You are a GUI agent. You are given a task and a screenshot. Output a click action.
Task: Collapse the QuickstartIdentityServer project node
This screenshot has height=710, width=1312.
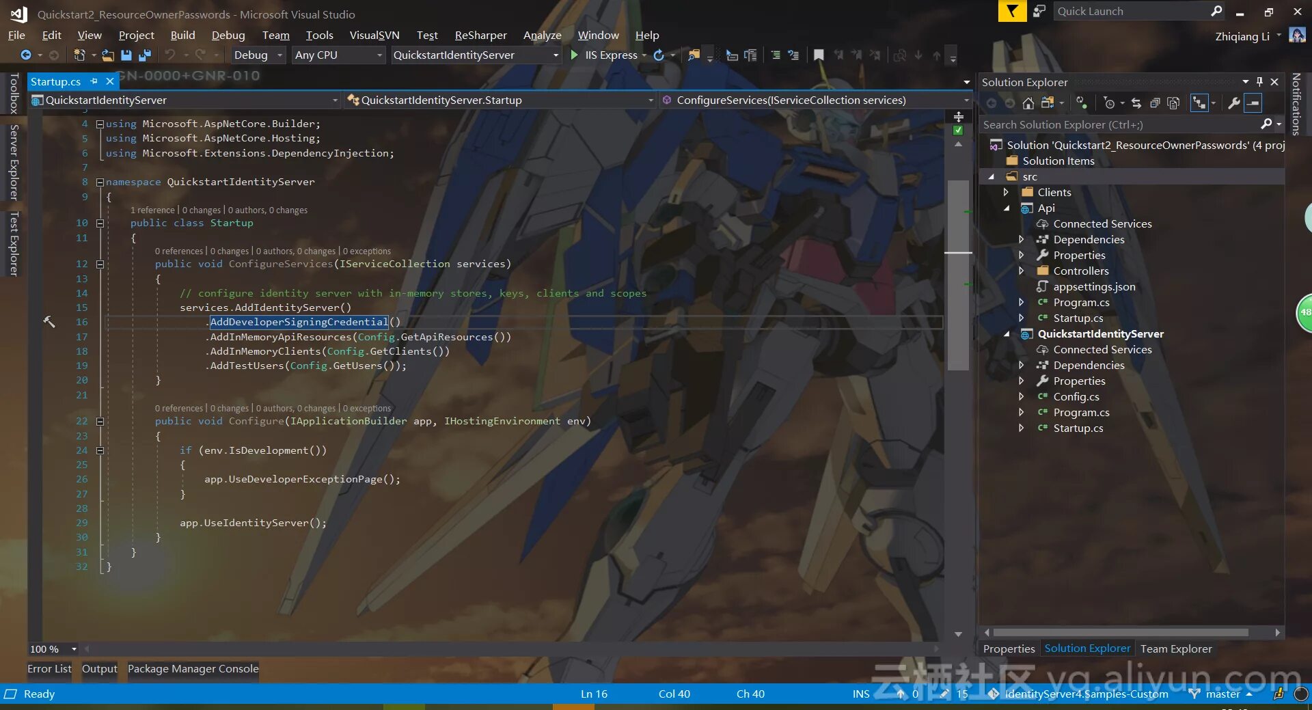[x=1007, y=334]
